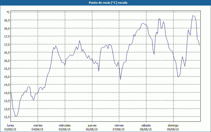Click the sharp dip on Friday's curve
The height and width of the screenshot is (132, 211).
coord(120,79)
